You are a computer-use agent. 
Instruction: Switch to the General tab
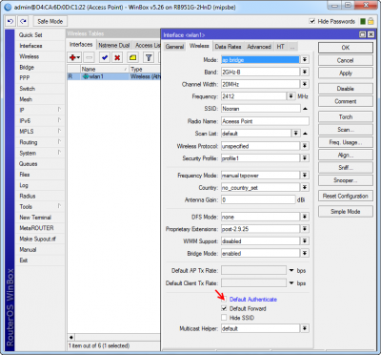point(174,47)
